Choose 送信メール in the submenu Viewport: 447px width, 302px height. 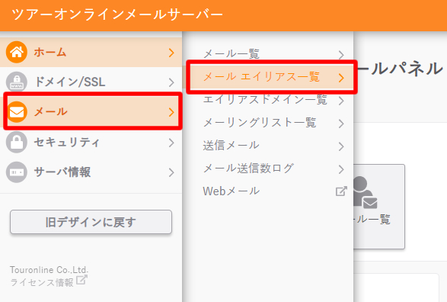click(268, 146)
